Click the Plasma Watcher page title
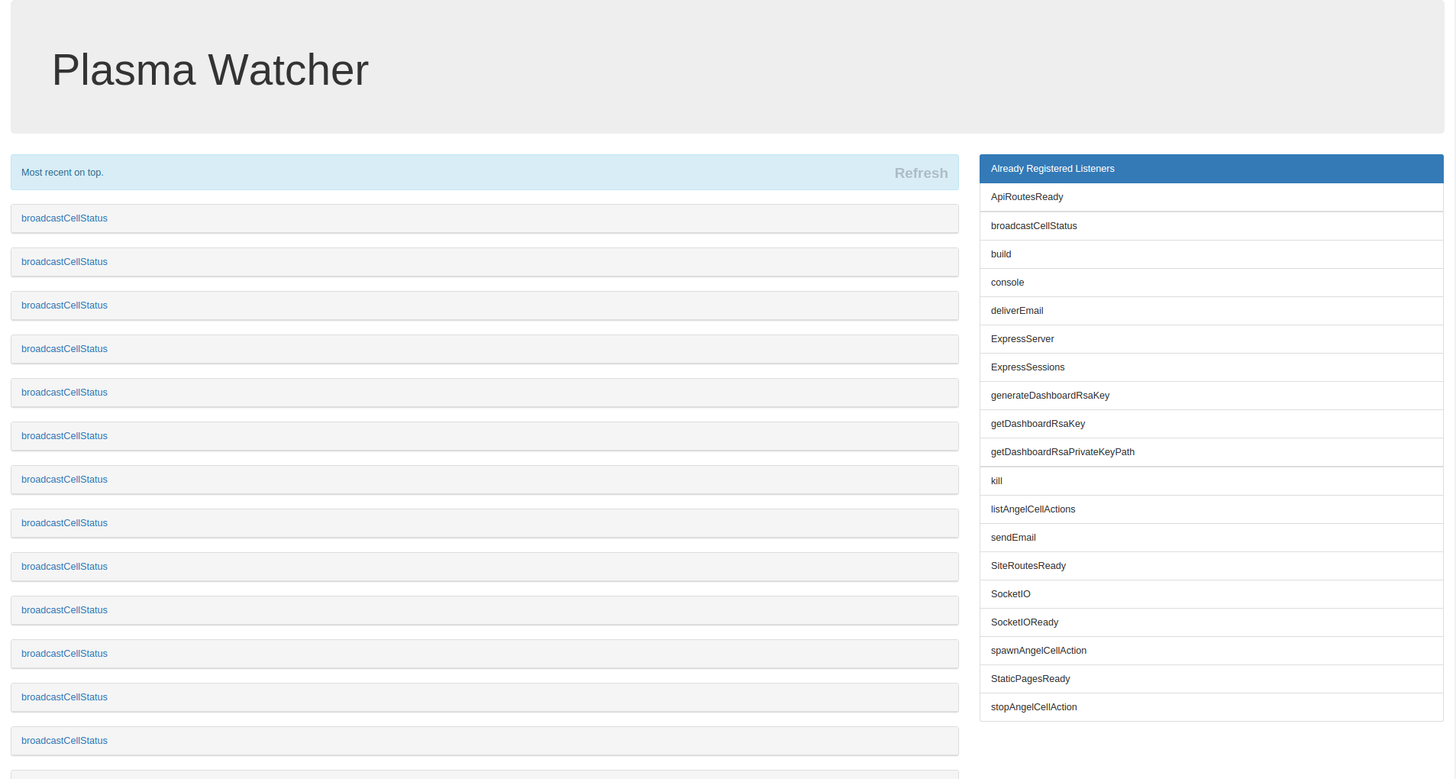 click(x=209, y=69)
